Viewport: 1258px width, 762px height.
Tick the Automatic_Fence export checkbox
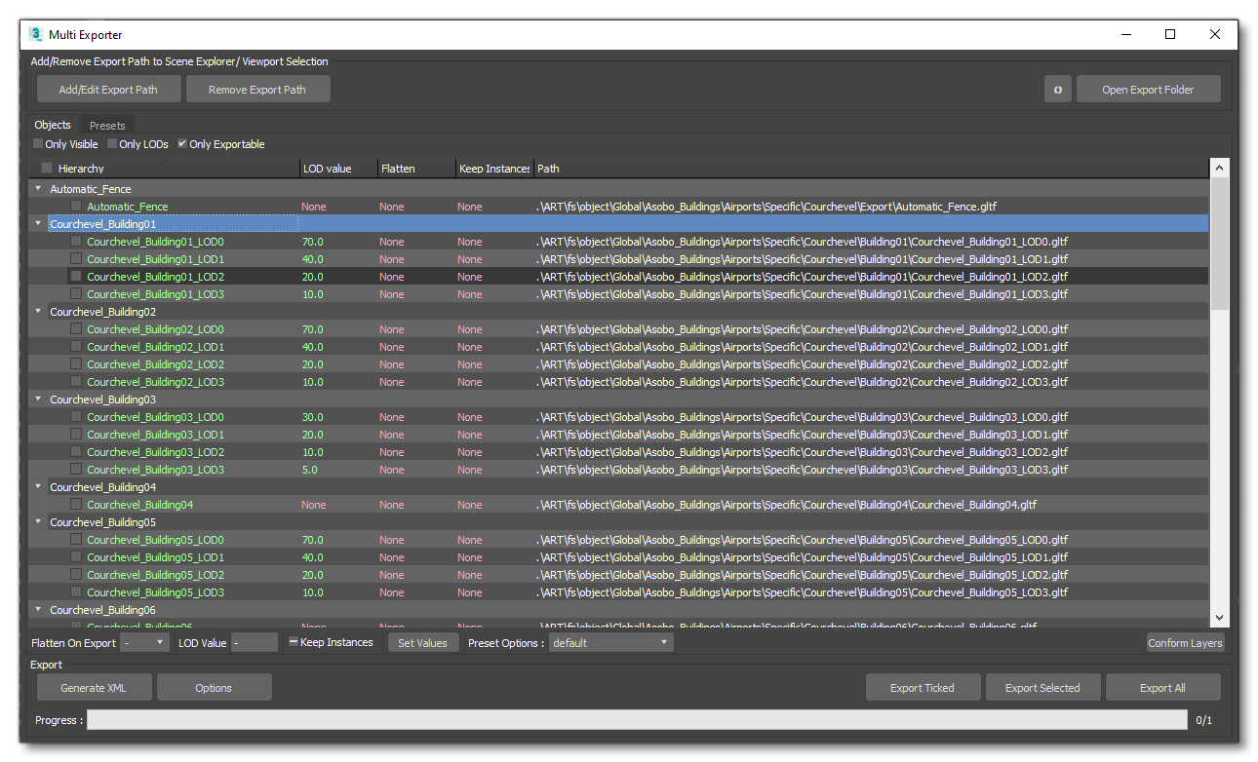(76, 206)
